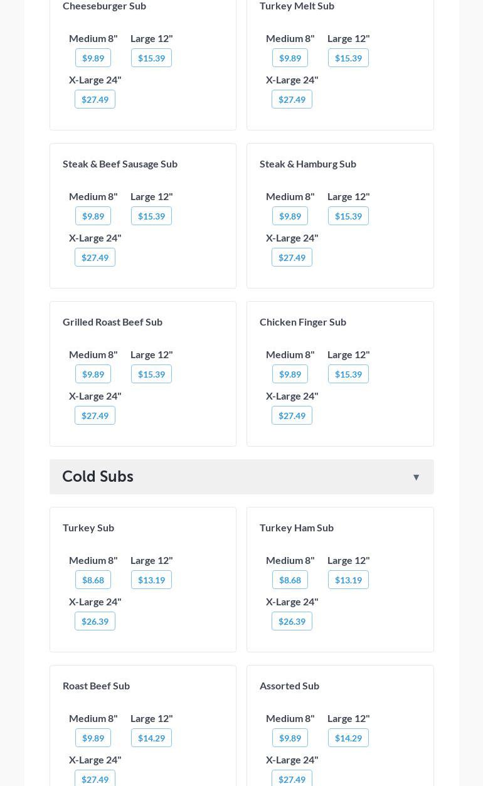Select Steak & Hamburg Sub Large $15.39
Viewport: 483px width, 786px height.
(348, 216)
